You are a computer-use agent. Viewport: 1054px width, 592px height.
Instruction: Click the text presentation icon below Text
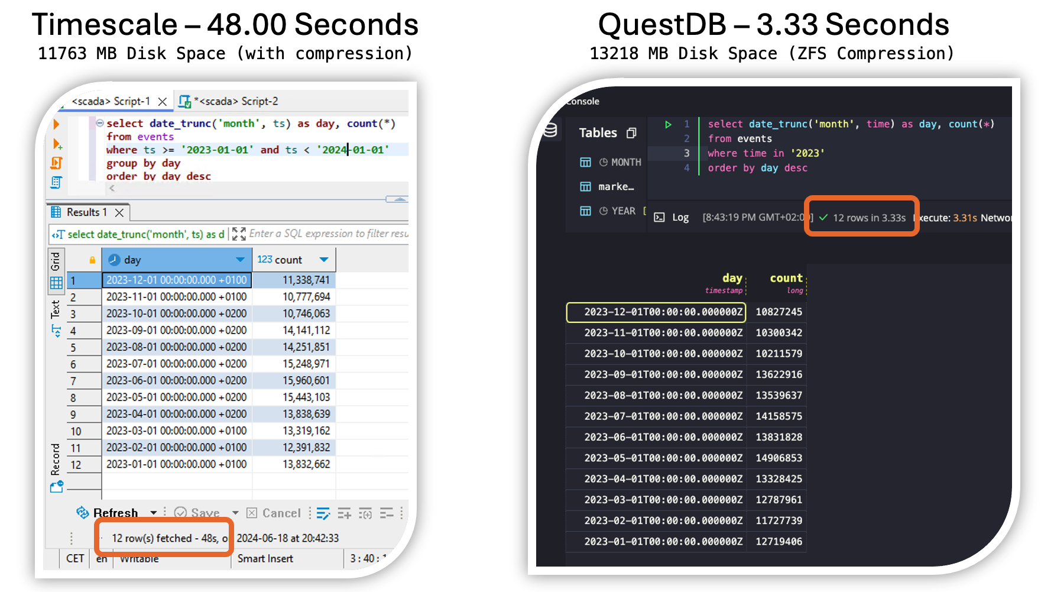56,331
